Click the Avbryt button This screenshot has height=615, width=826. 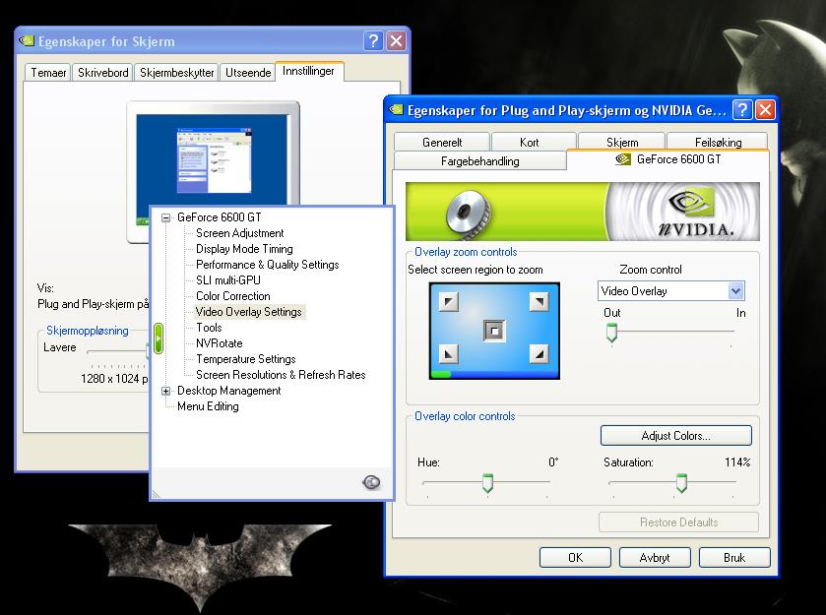[655, 558]
